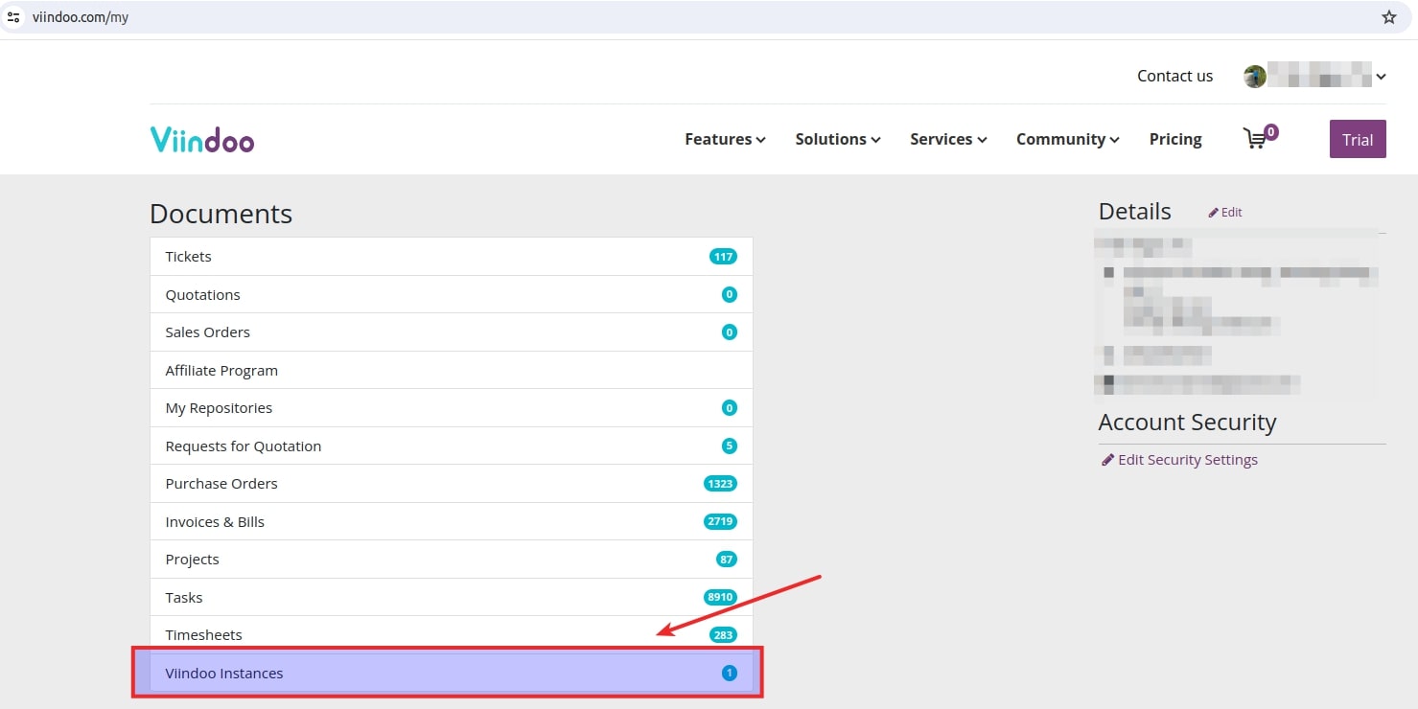This screenshot has height=709, width=1418.
Task: Click the 8910 badge on Tasks
Action: tap(720, 597)
